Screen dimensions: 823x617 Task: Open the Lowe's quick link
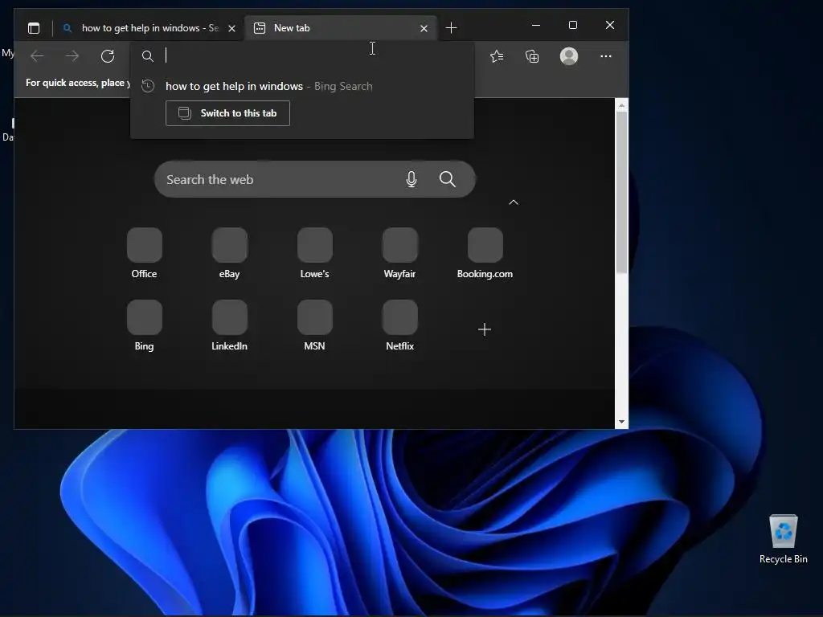click(x=315, y=253)
